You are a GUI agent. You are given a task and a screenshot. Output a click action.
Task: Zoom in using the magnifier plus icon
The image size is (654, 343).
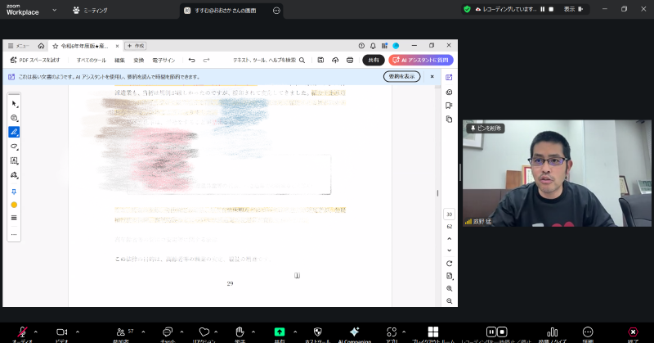[x=450, y=289]
